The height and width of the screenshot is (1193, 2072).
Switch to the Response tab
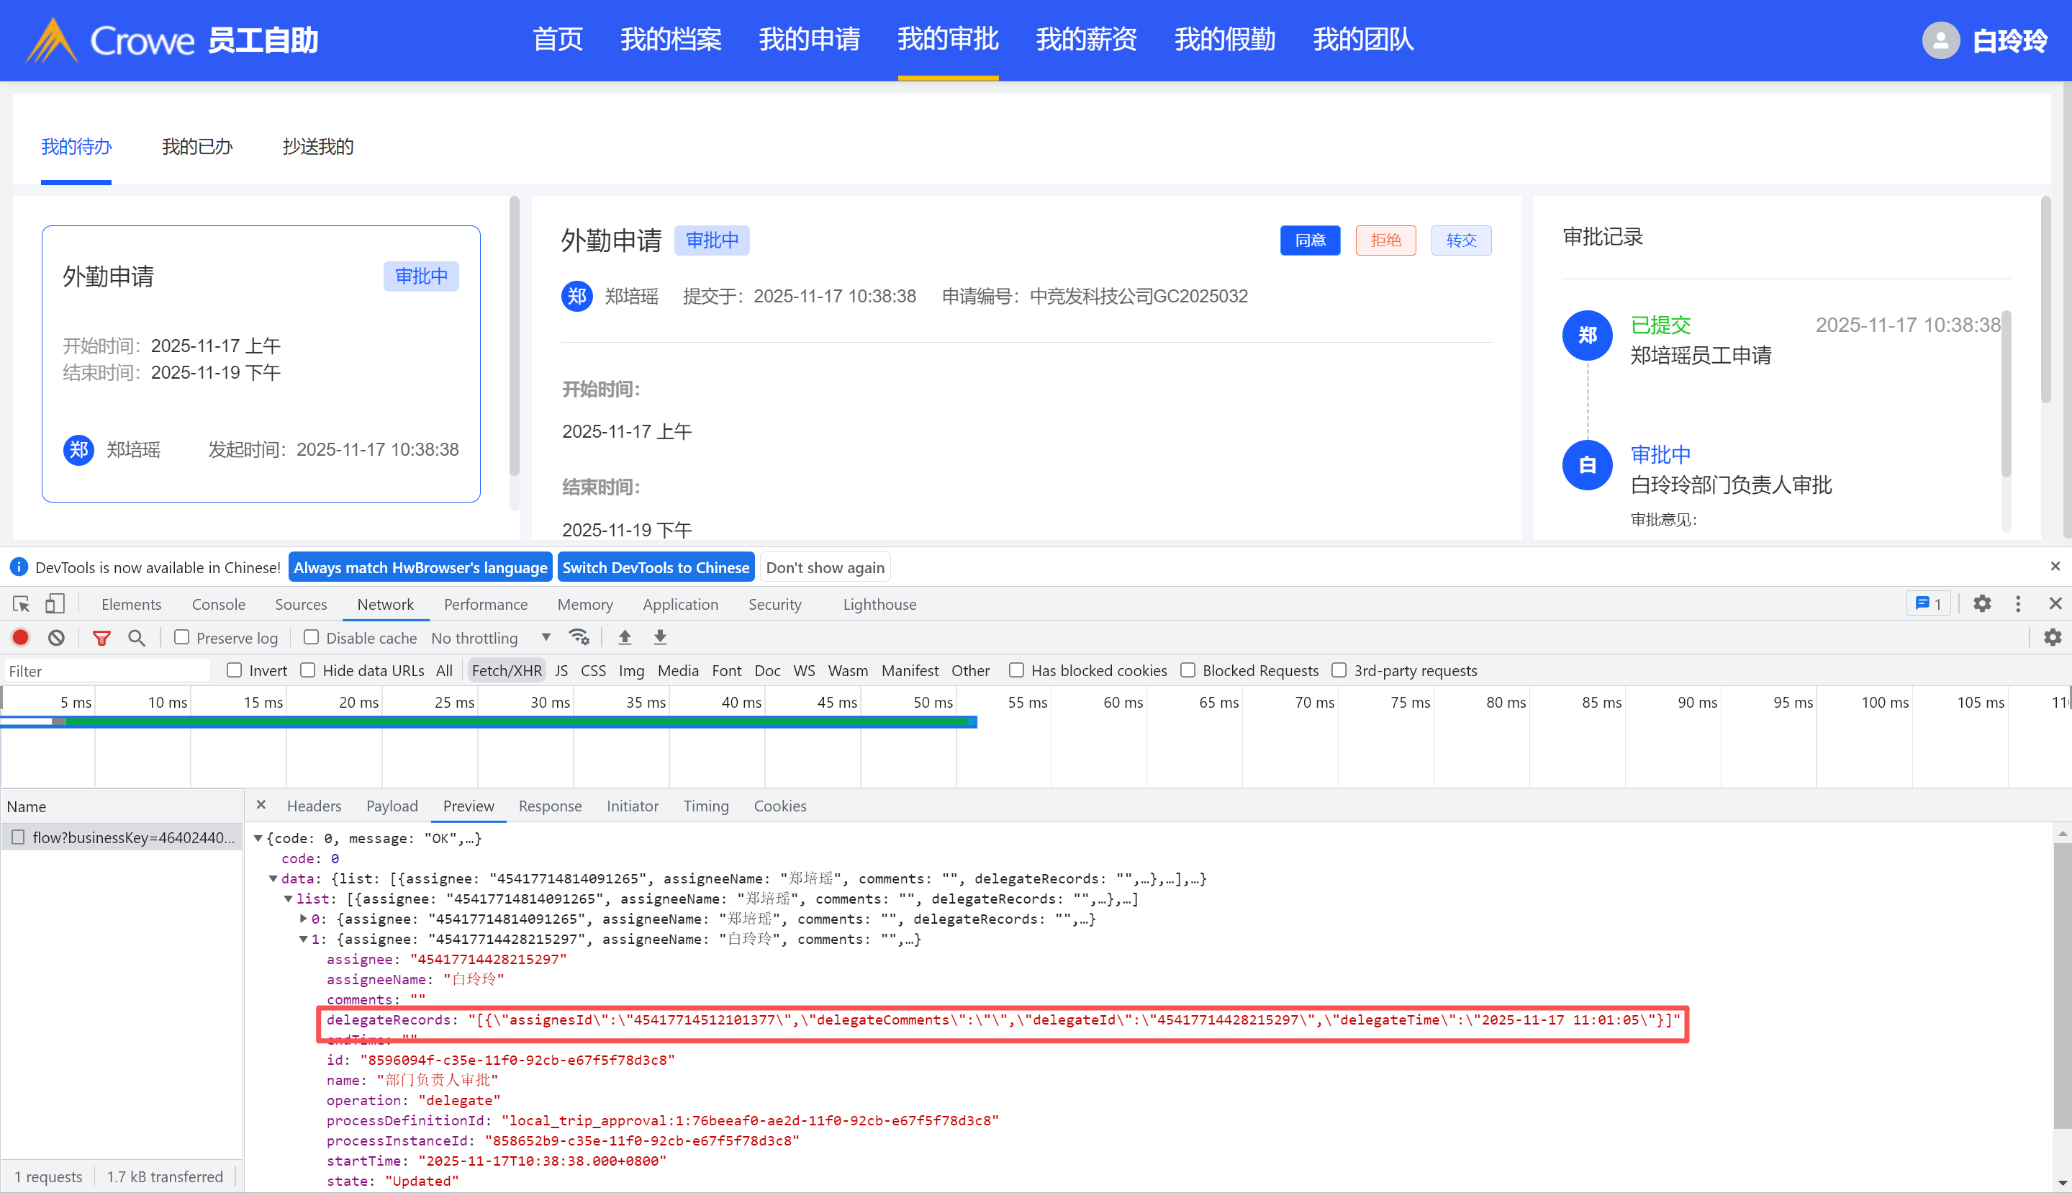550,806
